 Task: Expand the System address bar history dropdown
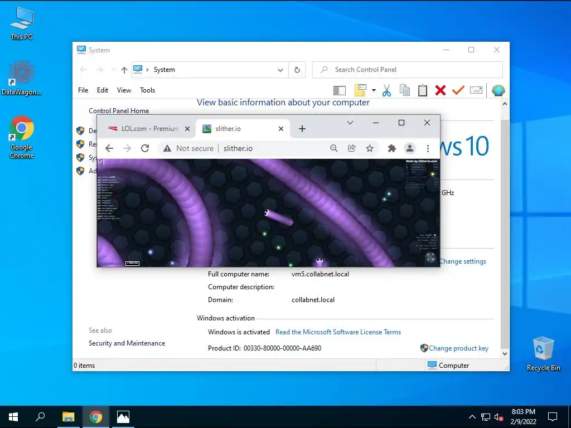pyautogui.click(x=280, y=70)
